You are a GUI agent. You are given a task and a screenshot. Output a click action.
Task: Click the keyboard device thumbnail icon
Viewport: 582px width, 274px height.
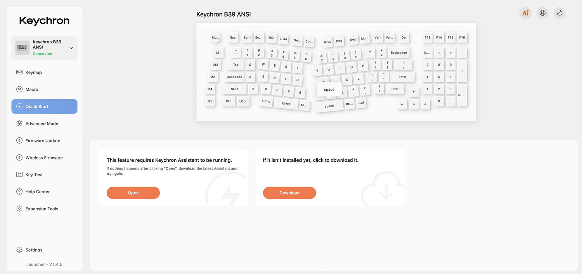tap(22, 48)
